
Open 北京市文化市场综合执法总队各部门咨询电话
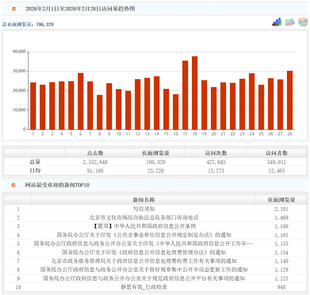tap(144, 218)
